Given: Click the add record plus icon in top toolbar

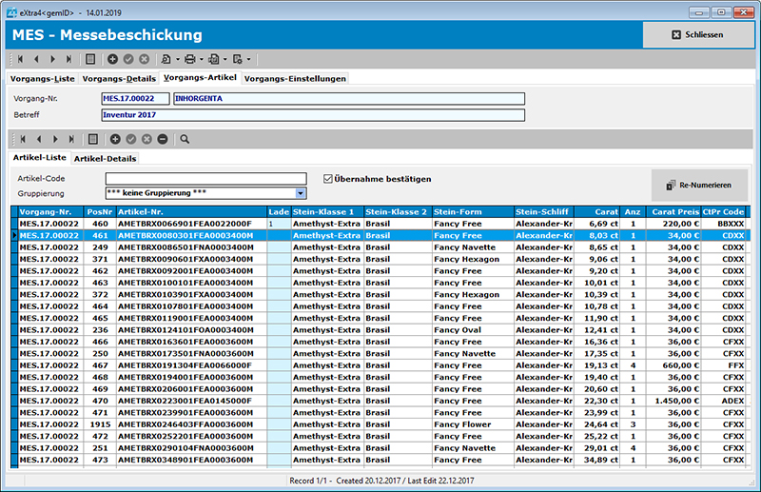Looking at the screenshot, I should 113,59.
